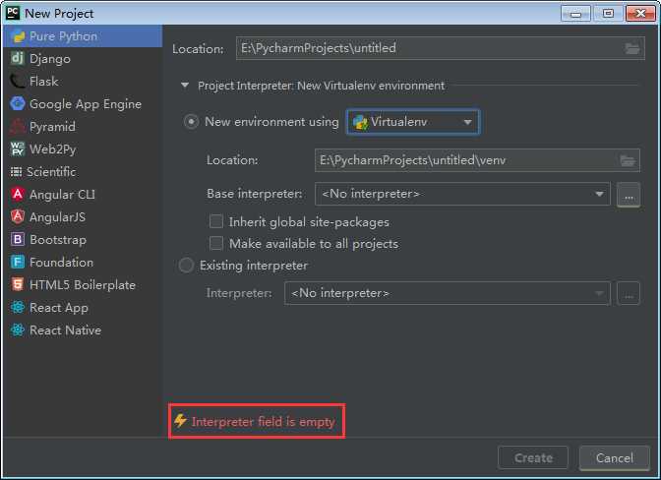
Task: Click the HTML5 Boilerplate icon
Action: pyautogui.click(x=18, y=285)
